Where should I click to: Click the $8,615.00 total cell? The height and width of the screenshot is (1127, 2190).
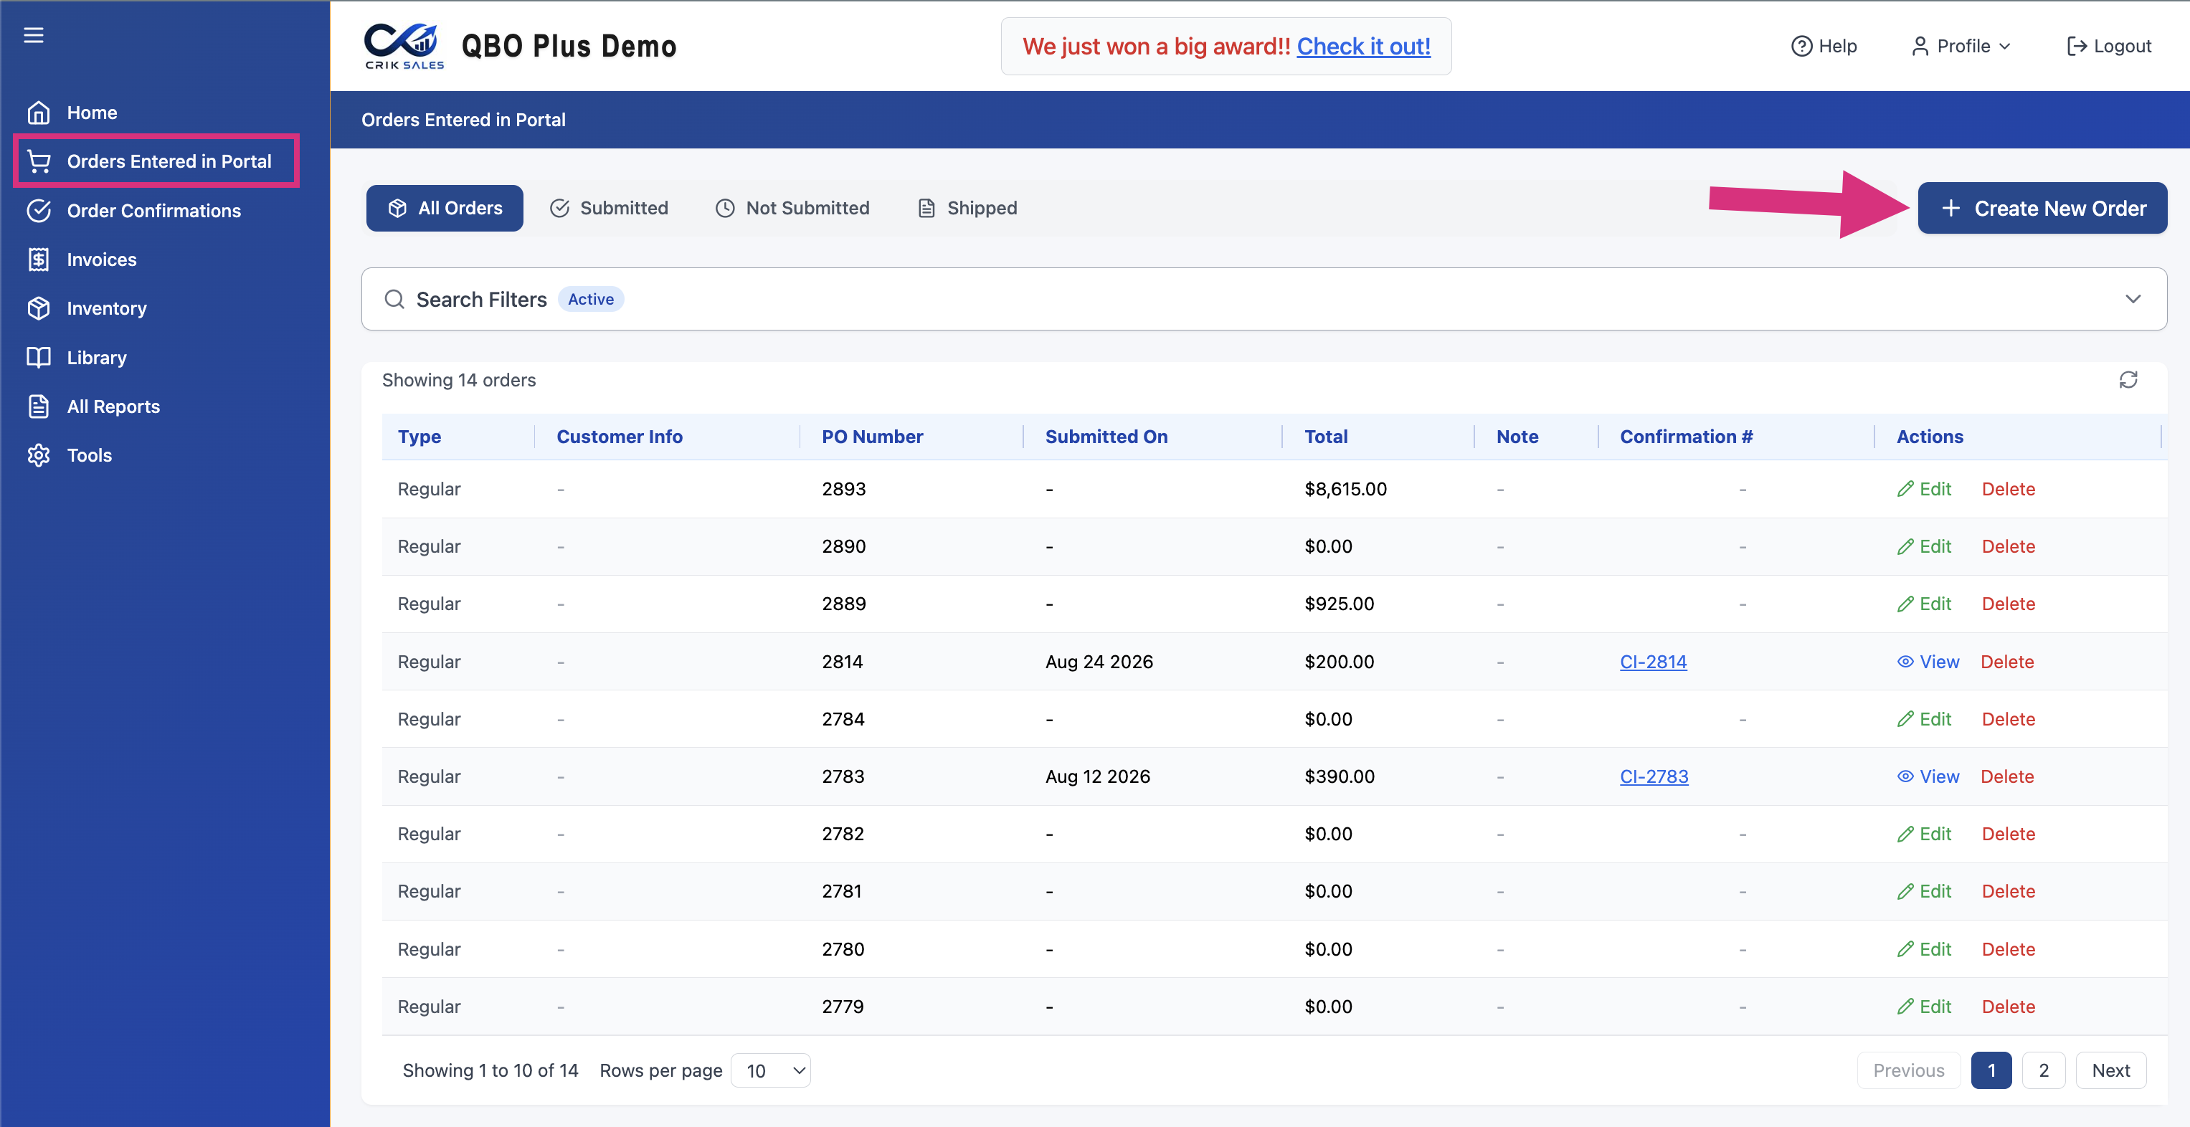tap(1345, 489)
